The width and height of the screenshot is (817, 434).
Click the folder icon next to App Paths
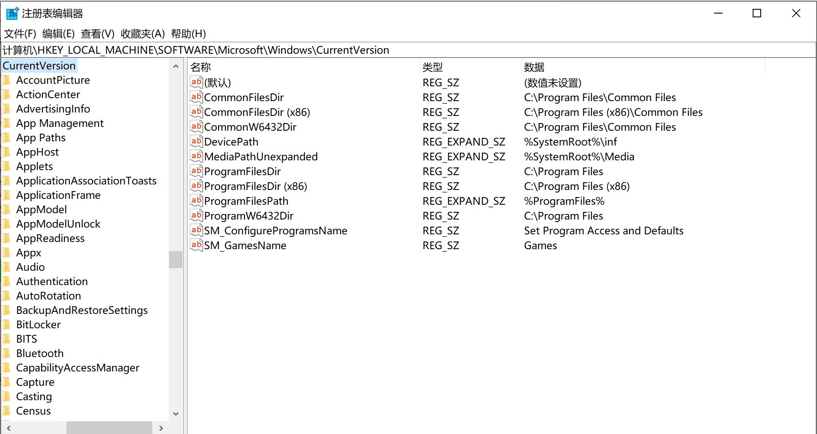tap(7, 138)
